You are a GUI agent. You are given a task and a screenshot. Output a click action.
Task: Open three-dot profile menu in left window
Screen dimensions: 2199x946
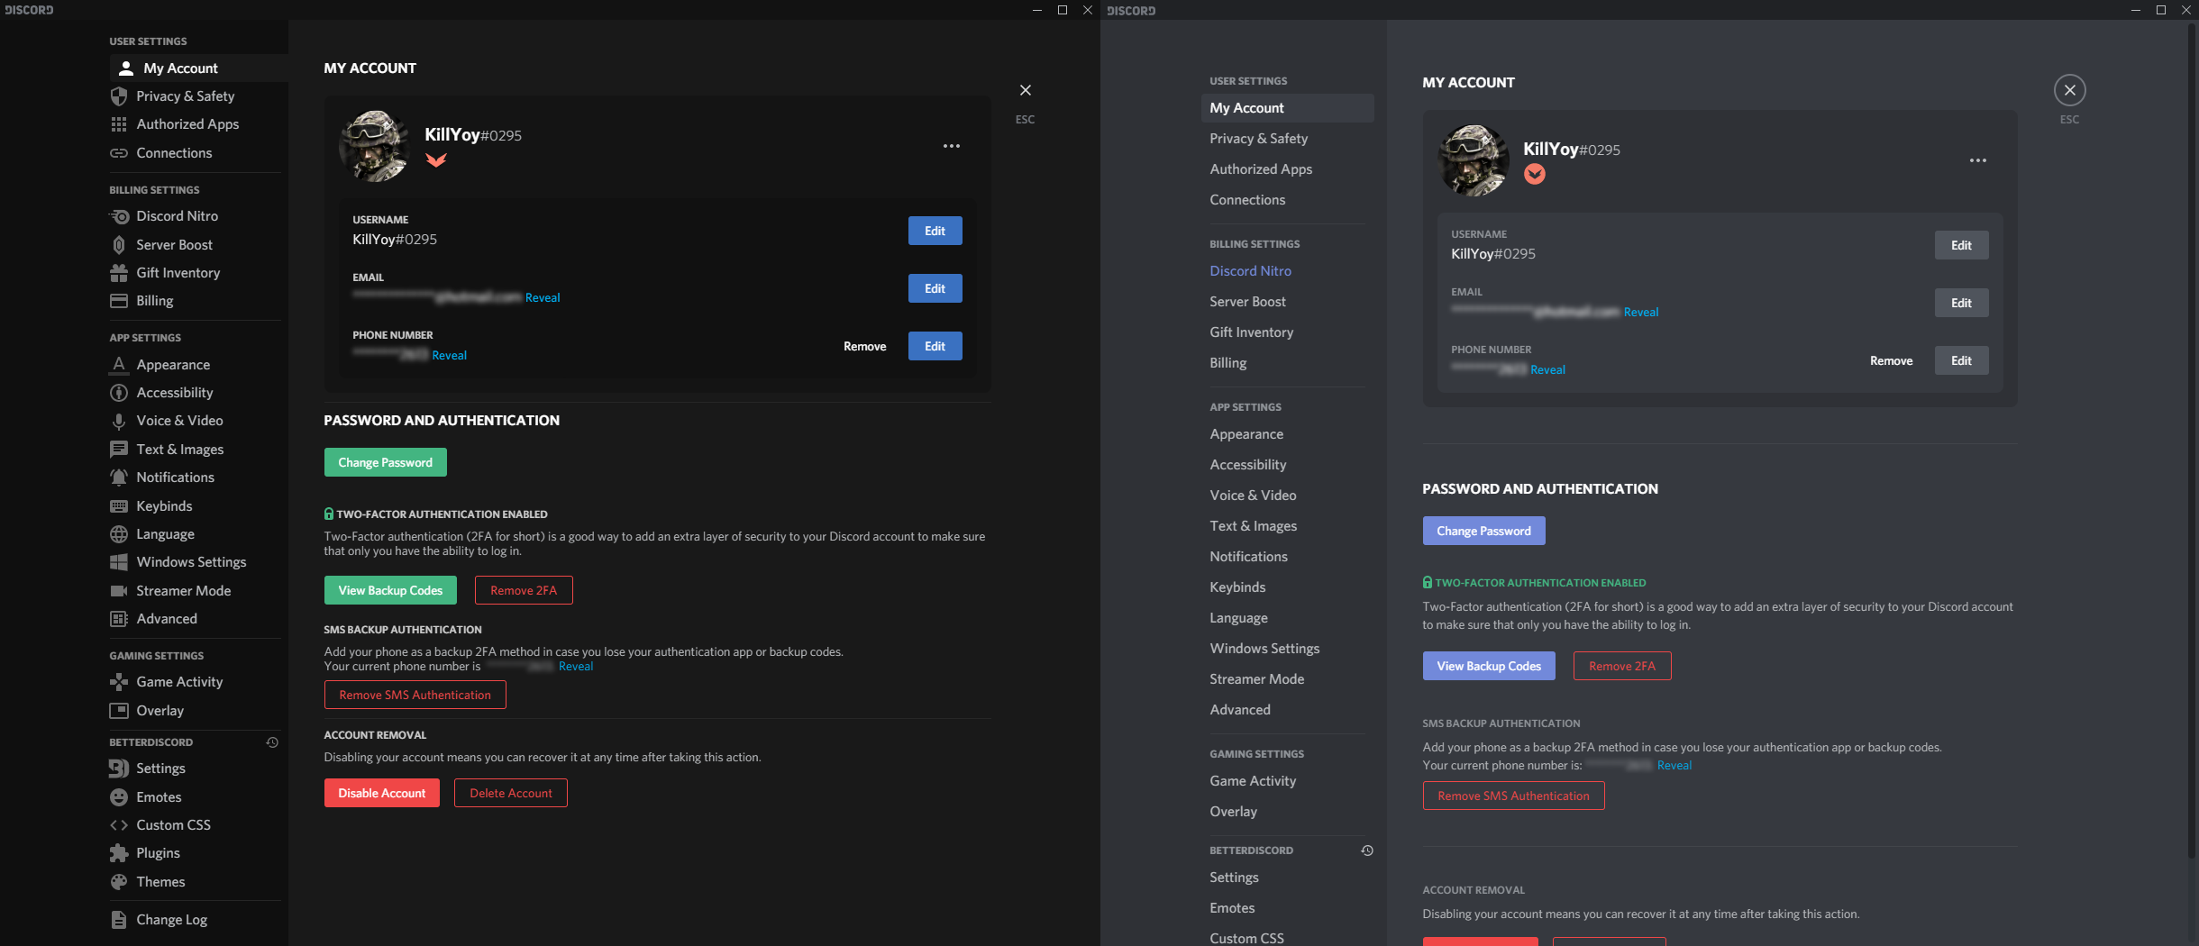click(x=952, y=146)
